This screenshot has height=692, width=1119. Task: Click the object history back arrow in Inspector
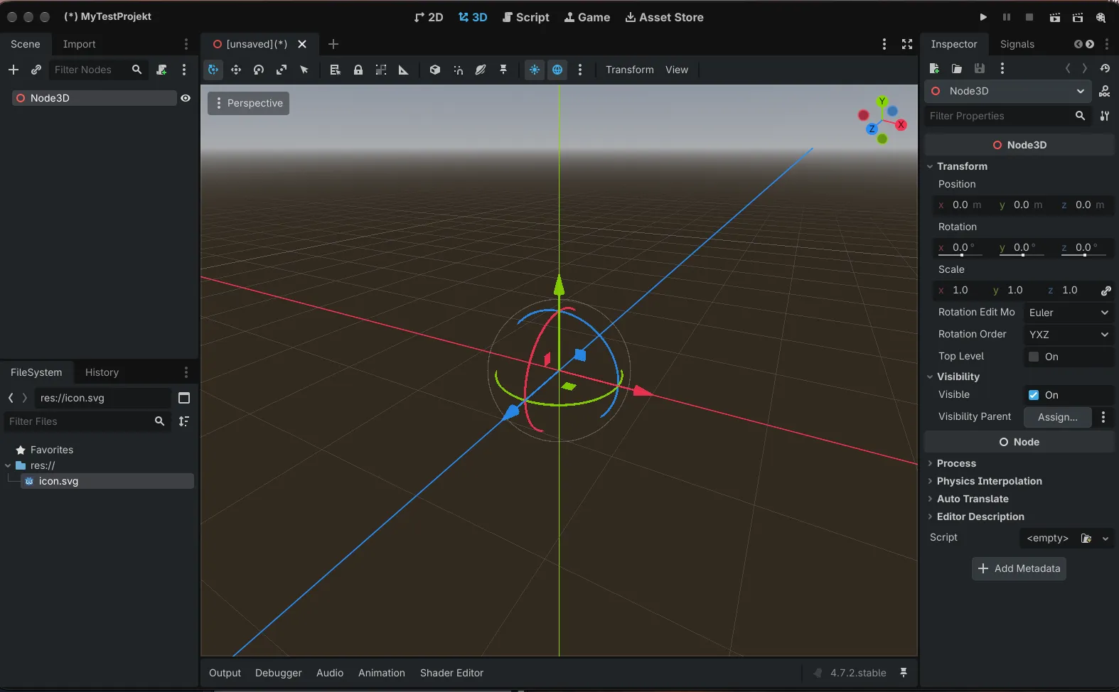click(x=1067, y=68)
